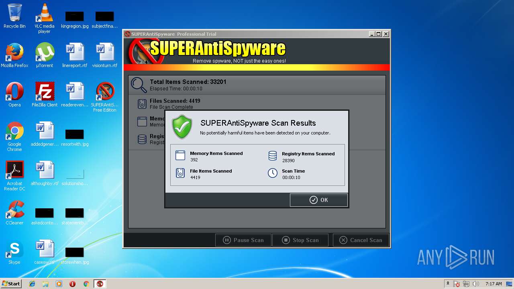Select resortwith.jpg file on desktop
514x289 pixels.
(x=75, y=137)
